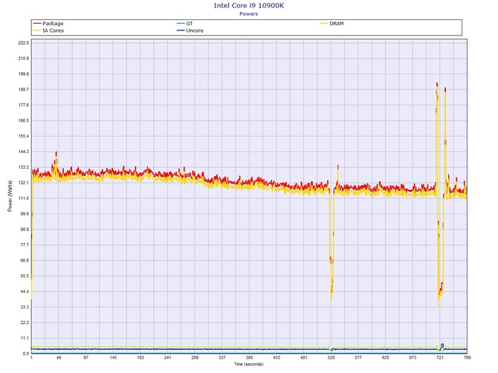Click the tallest Package power spike peak
Screen dimensions: 498x373
pos(437,84)
